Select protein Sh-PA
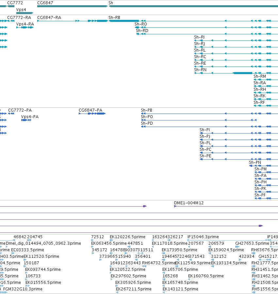This screenshot has width=278, height=294. click(261, 176)
